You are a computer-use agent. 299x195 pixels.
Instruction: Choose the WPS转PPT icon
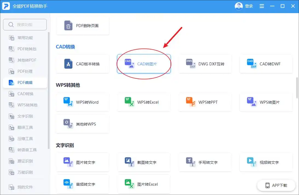pyautogui.click(x=191, y=102)
